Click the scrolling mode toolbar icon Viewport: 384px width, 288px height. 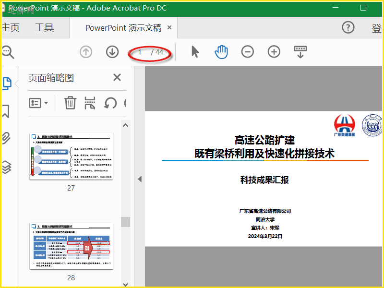(x=300, y=52)
